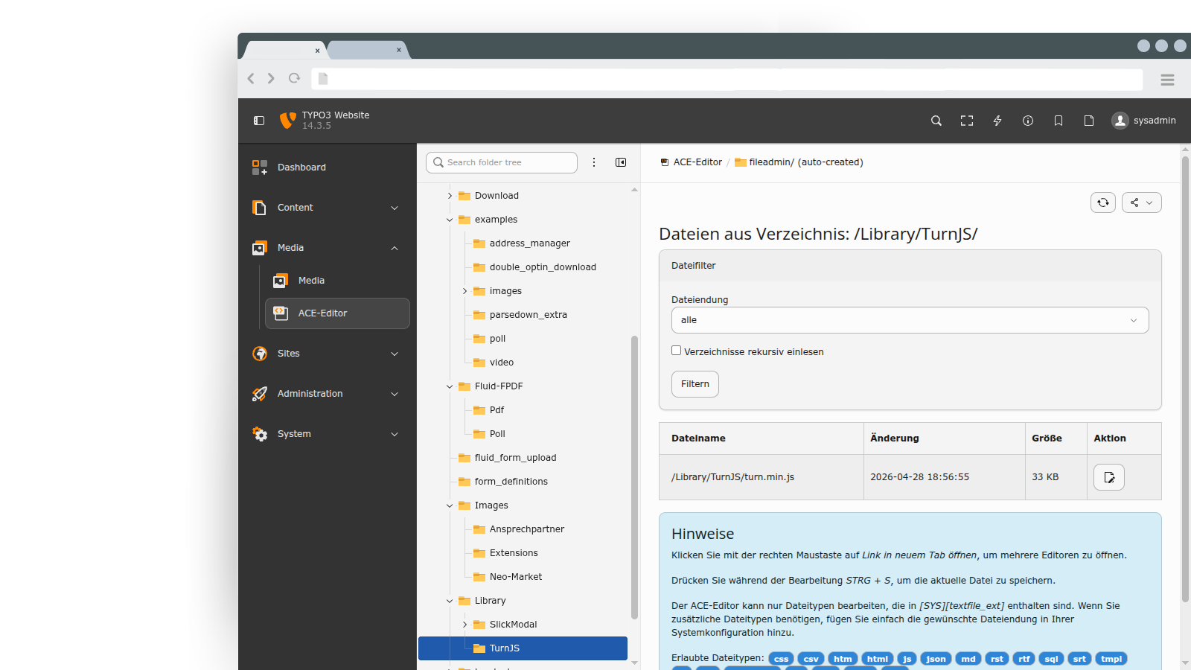1191x670 pixels.
Task: Edit turn.min.js with the action icon
Action: pos(1109,477)
